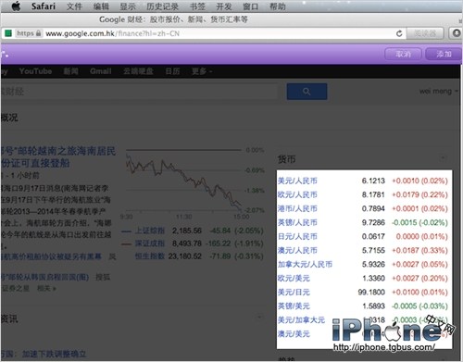The image size is (463, 362).
Task: Open YouTube from the black bar
Action: [x=35, y=71]
